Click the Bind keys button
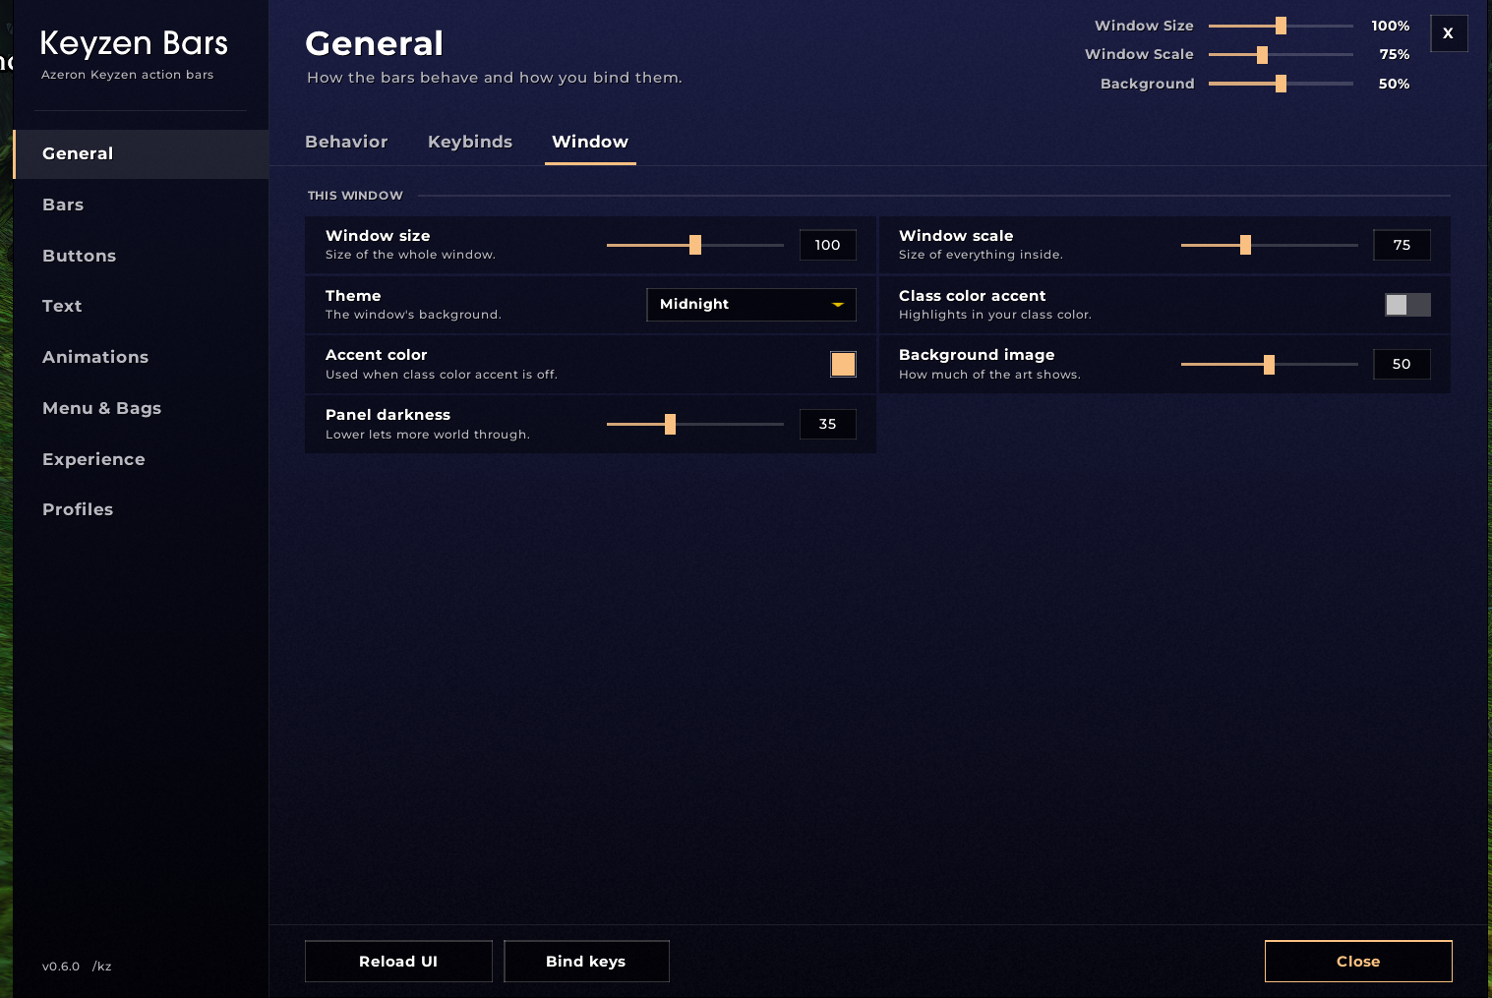Viewport: 1492px width, 998px height. click(586, 962)
